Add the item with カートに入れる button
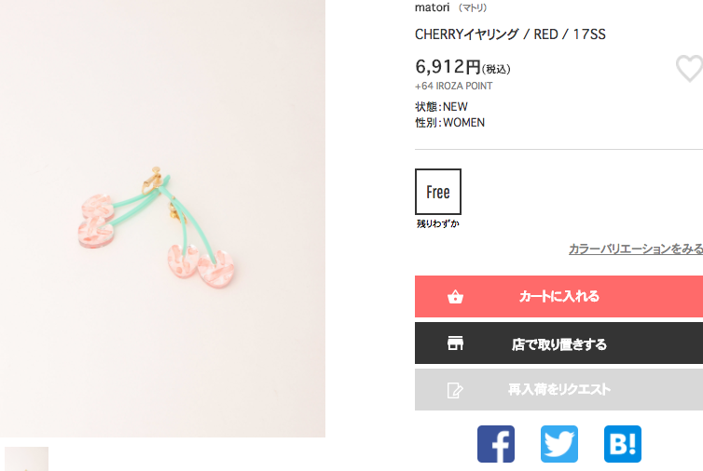 click(558, 296)
